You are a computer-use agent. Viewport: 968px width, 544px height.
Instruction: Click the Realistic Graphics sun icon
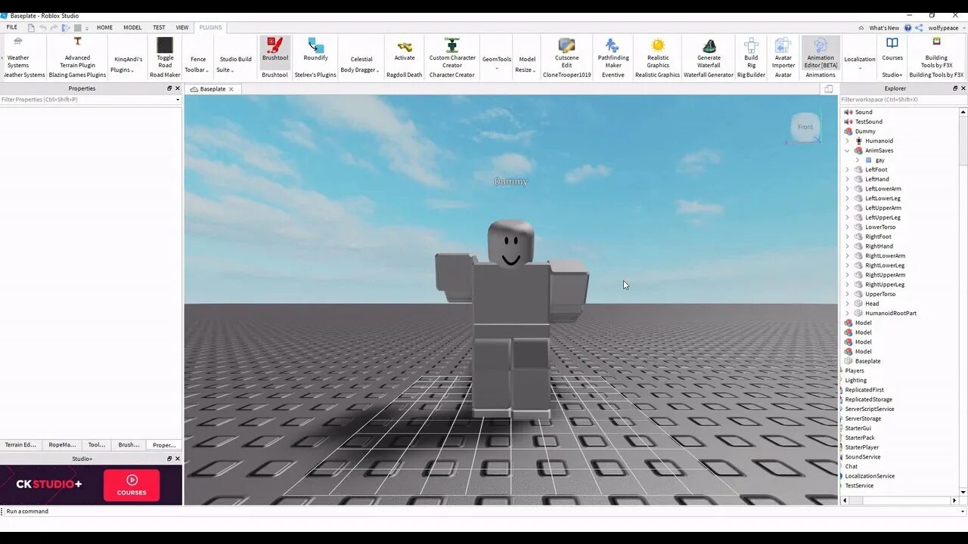point(658,45)
